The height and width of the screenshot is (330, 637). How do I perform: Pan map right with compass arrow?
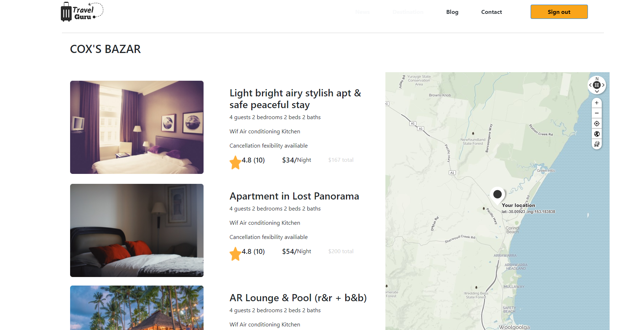[x=603, y=85]
